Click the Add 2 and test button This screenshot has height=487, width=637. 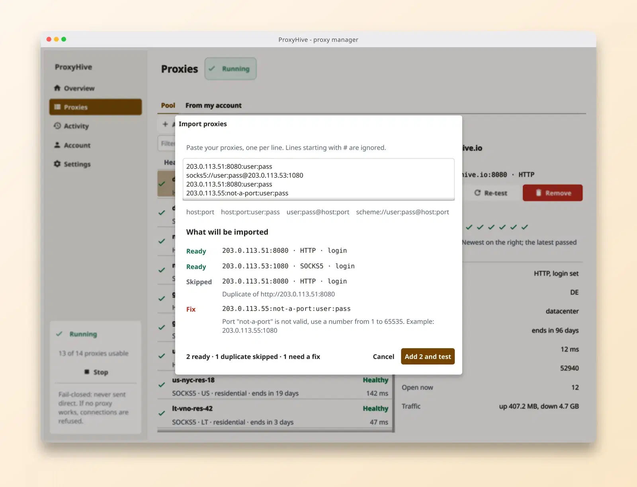(x=428, y=356)
